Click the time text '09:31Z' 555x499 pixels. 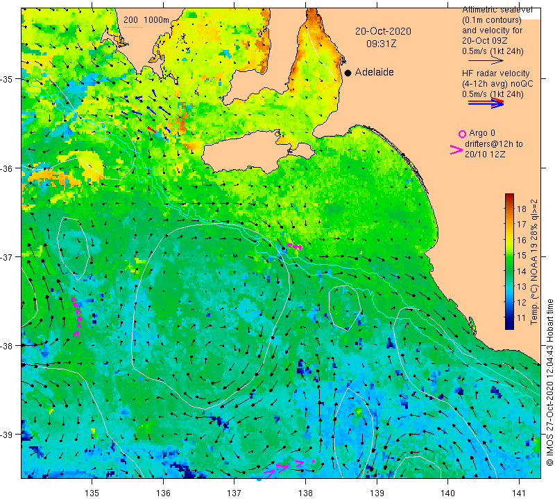click(x=381, y=44)
